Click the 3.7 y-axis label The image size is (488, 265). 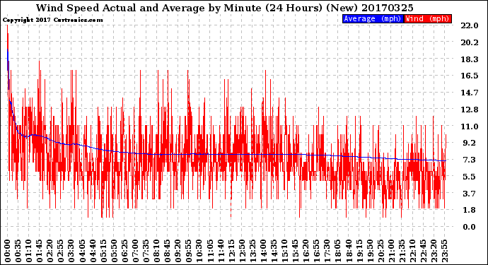(x=470, y=194)
